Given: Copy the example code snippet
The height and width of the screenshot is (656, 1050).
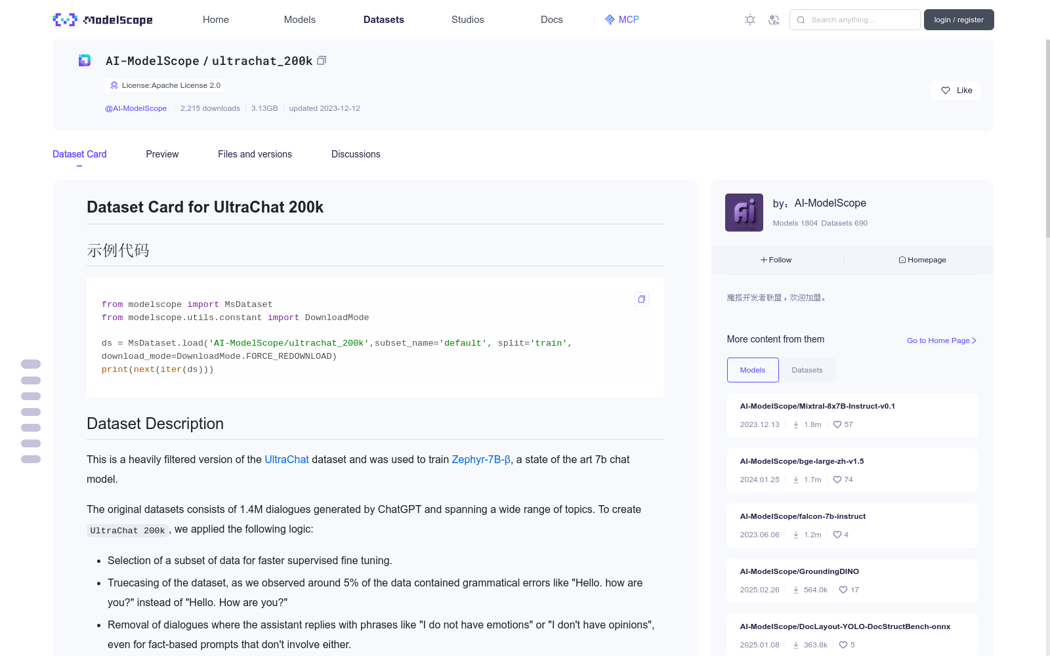Looking at the screenshot, I should (x=642, y=299).
